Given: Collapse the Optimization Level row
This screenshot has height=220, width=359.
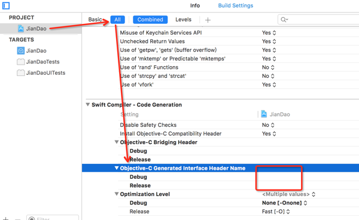Looking at the screenshot, I should point(117,194).
